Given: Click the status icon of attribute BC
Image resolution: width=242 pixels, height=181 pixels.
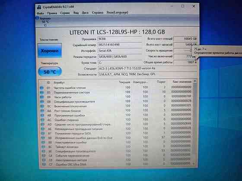Looking at the screenshot, I should tap(44, 147).
